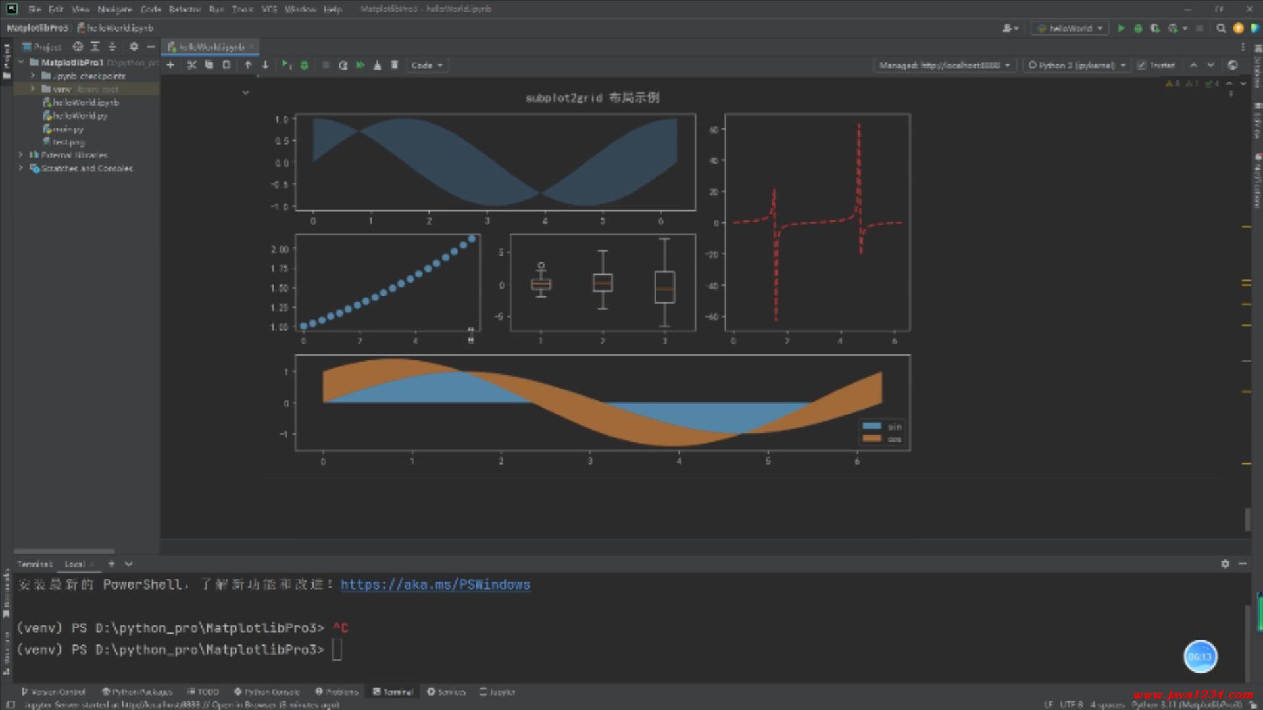Open helloWorld.py in project tree
This screenshot has height=710, width=1263.
point(80,116)
